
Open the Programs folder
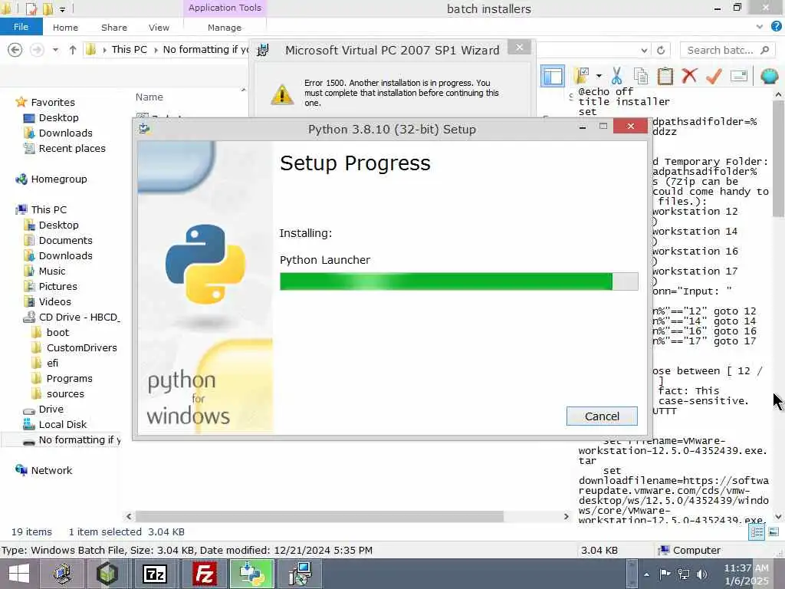pyautogui.click(x=70, y=379)
